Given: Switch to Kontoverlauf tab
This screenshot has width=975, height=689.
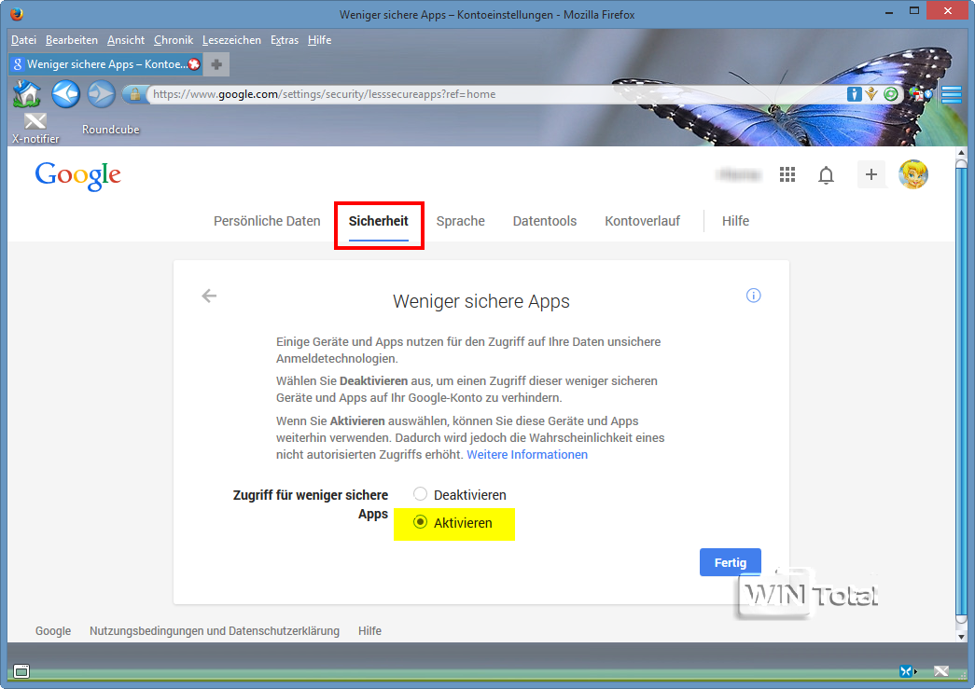Looking at the screenshot, I should click(x=642, y=221).
